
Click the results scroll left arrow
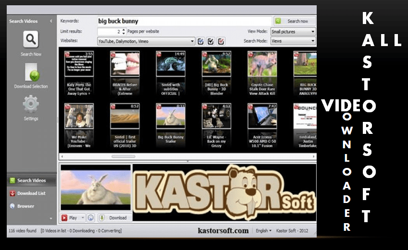(x=62, y=156)
